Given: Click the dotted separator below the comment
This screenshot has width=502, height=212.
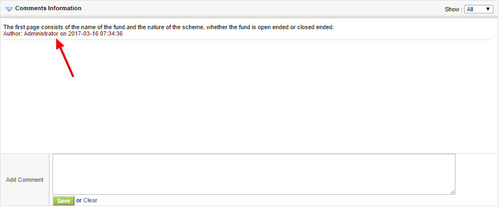Looking at the screenshot, I should click(246, 40).
